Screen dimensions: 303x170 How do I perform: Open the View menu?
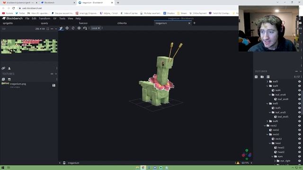tap(71, 18)
